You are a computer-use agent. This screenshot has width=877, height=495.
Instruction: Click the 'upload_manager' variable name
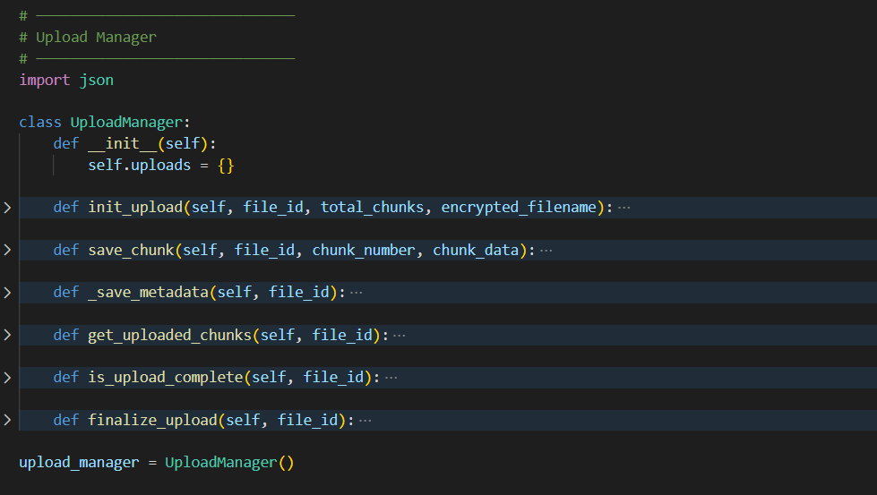click(79, 463)
